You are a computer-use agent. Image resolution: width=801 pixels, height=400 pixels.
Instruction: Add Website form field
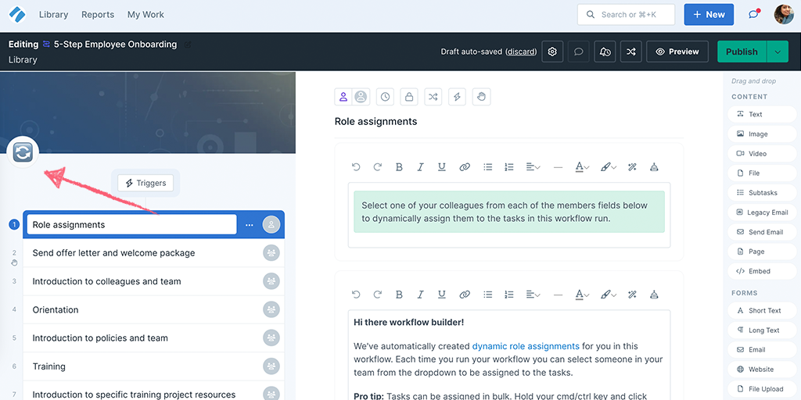pos(761,370)
